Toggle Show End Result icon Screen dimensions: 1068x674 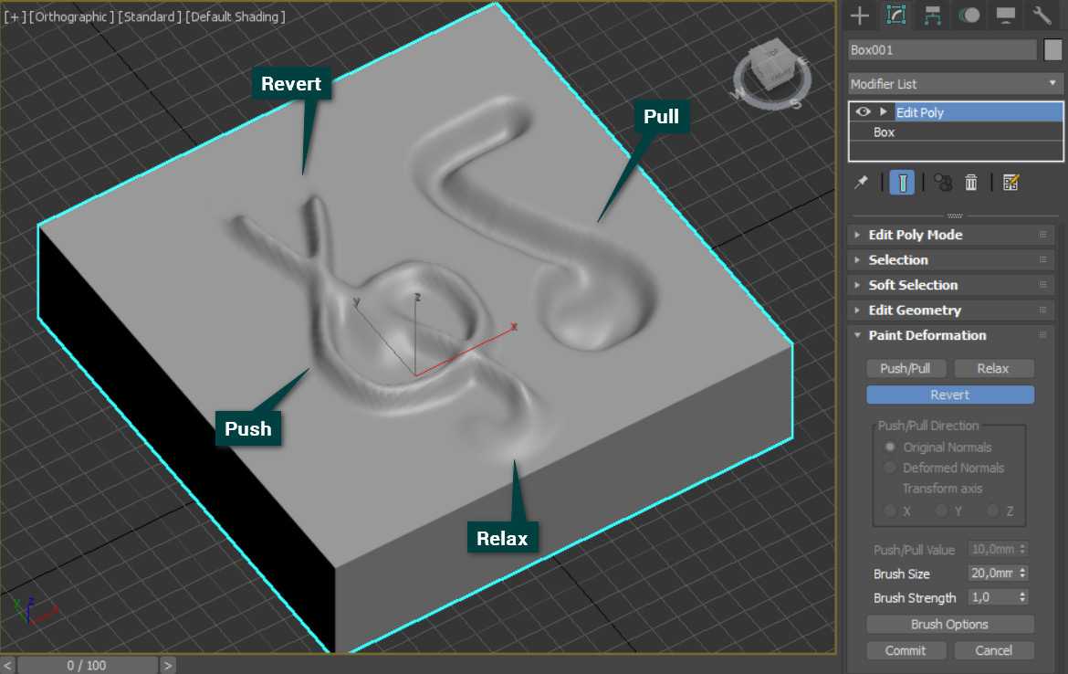tap(902, 183)
